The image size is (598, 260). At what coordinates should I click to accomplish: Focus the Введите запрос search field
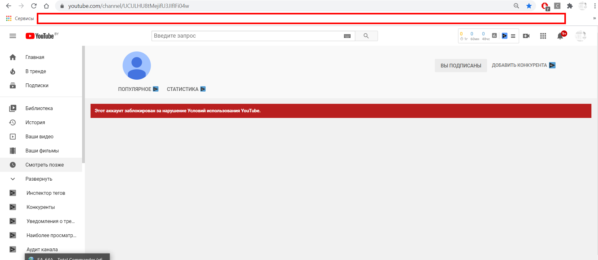point(247,36)
